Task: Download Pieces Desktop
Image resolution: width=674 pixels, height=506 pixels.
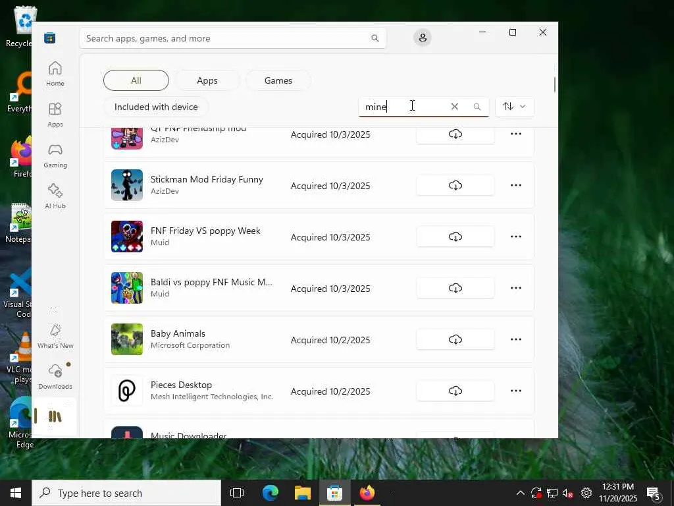Action: click(455, 391)
